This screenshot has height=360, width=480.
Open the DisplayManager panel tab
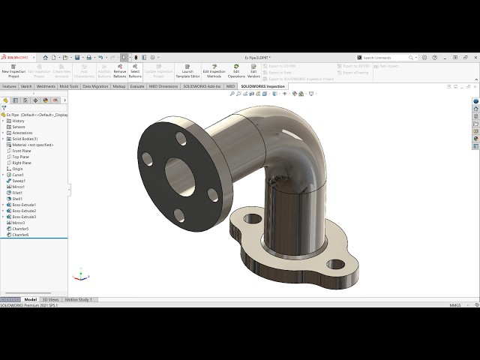pyautogui.click(x=46, y=100)
